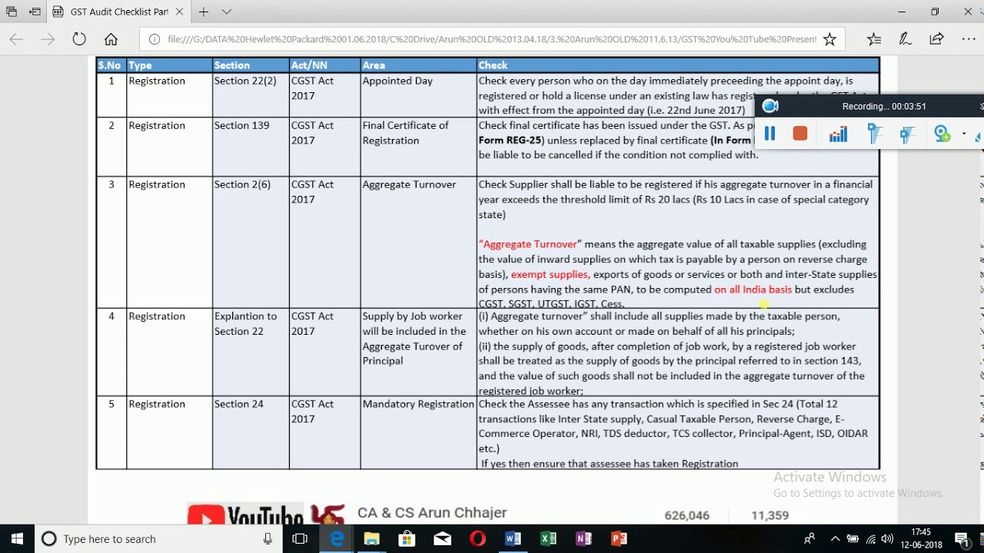Open OneNote from the taskbar
Screen dimensions: 984x553
(x=583, y=539)
